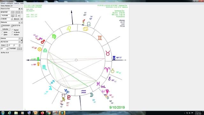Open the Archivo menu
This screenshot has width=204, height=115.
(x=3, y=4)
